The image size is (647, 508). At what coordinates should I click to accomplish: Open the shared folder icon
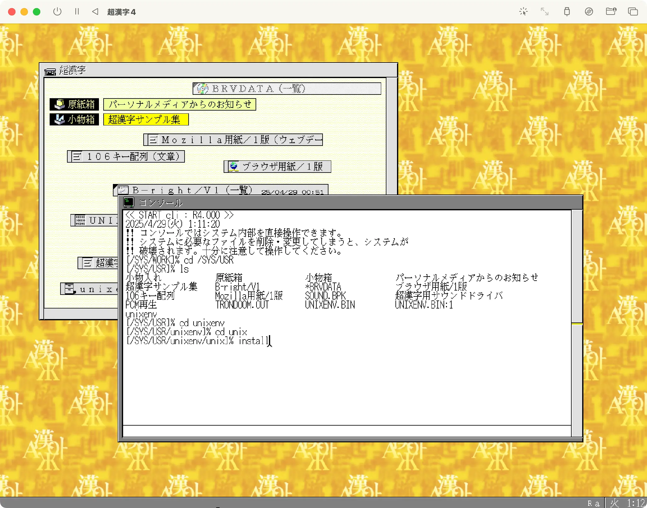coord(611,12)
